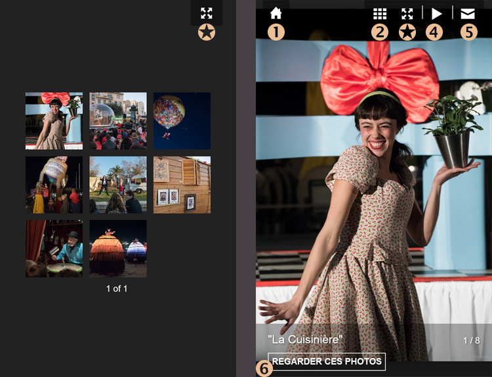Open thumbnail of wooden caravan with frames

pos(182,185)
